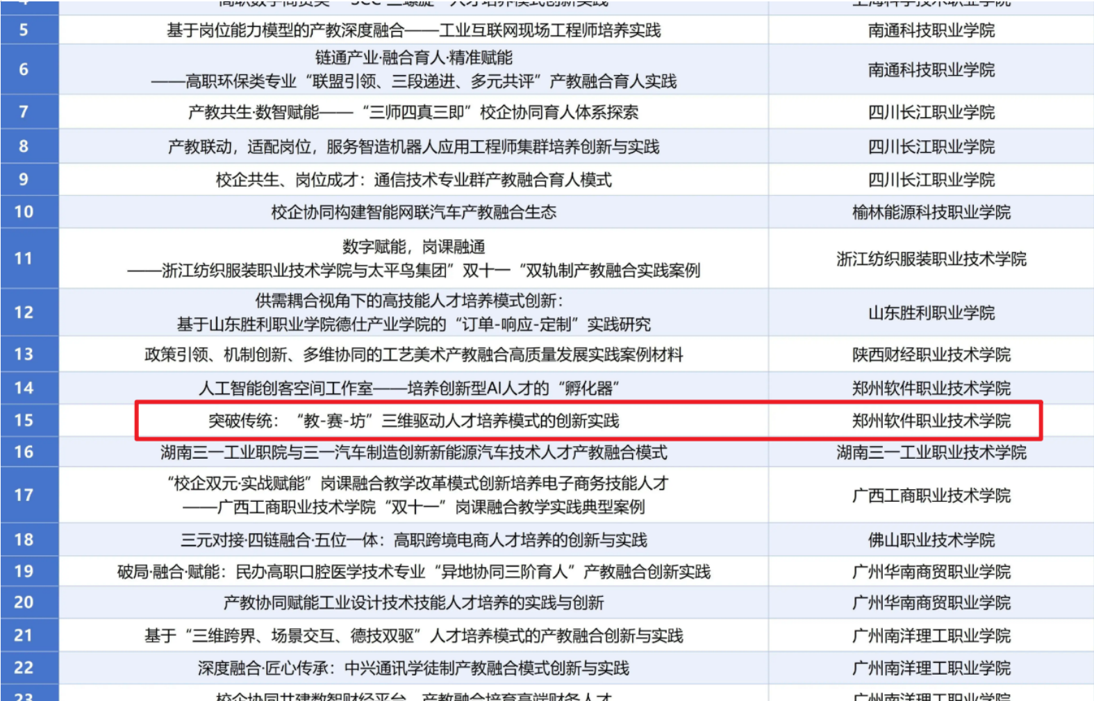Click 四川长江职业学院 in row 8
The height and width of the screenshot is (701, 1094).
(x=931, y=146)
